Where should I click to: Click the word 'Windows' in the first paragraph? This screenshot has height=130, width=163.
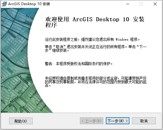click(x=122, y=40)
